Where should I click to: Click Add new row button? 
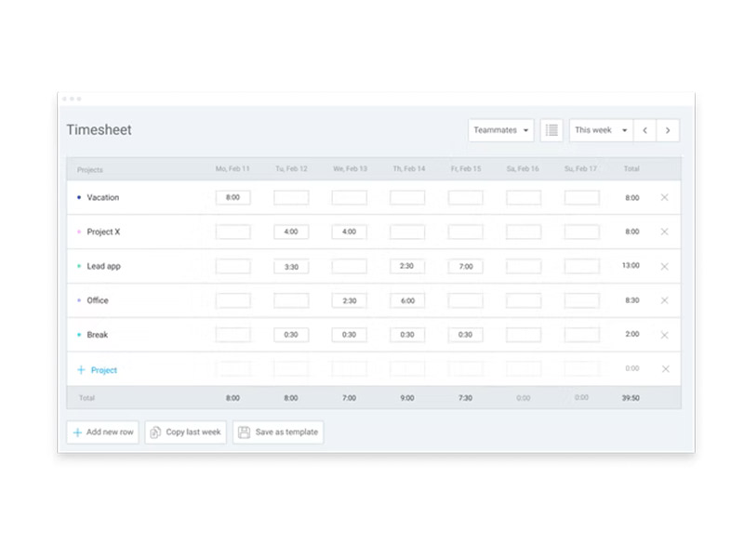point(102,432)
